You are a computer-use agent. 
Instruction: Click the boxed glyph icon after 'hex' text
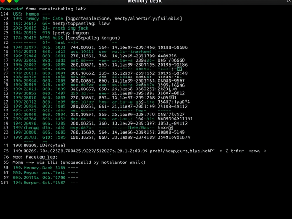click(x=171, y=128)
